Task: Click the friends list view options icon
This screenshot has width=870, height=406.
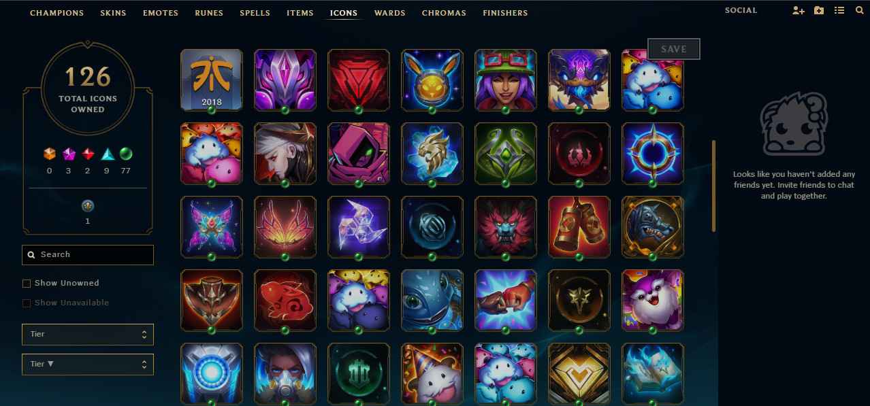Action: (x=839, y=11)
